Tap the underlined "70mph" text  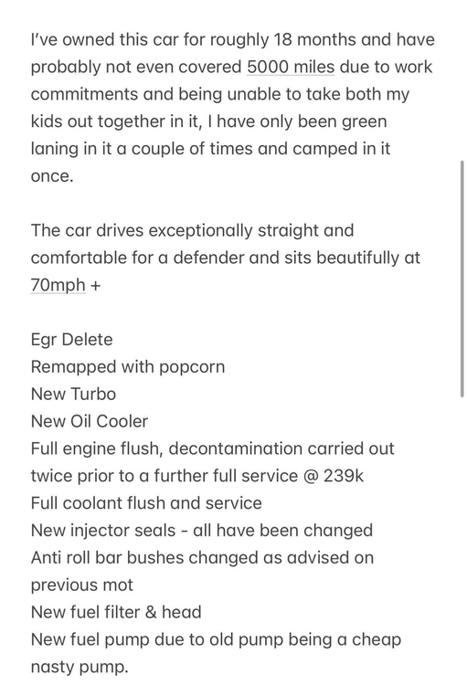point(58,285)
